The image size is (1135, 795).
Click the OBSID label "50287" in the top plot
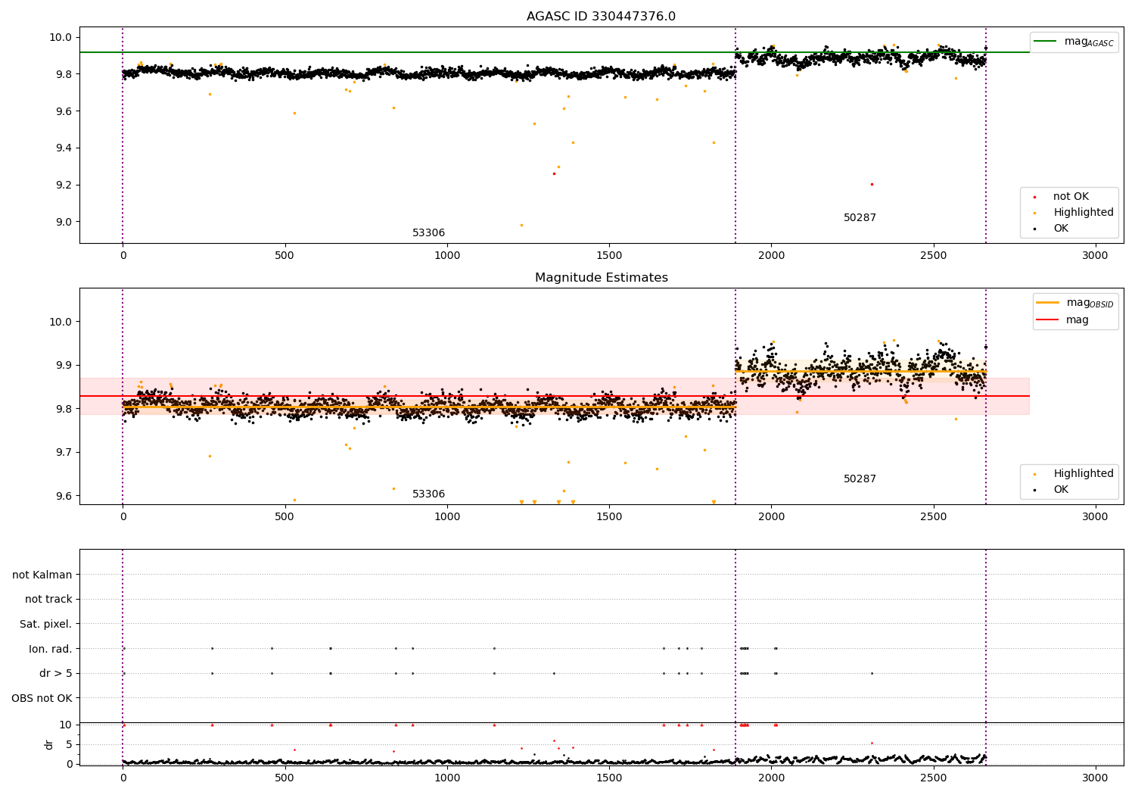(x=860, y=218)
